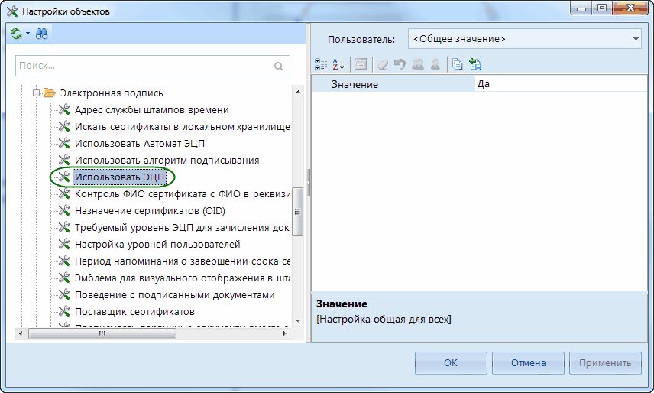Click the property pages icon
This screenshot has height=393, width=654.
pos(361,65)
